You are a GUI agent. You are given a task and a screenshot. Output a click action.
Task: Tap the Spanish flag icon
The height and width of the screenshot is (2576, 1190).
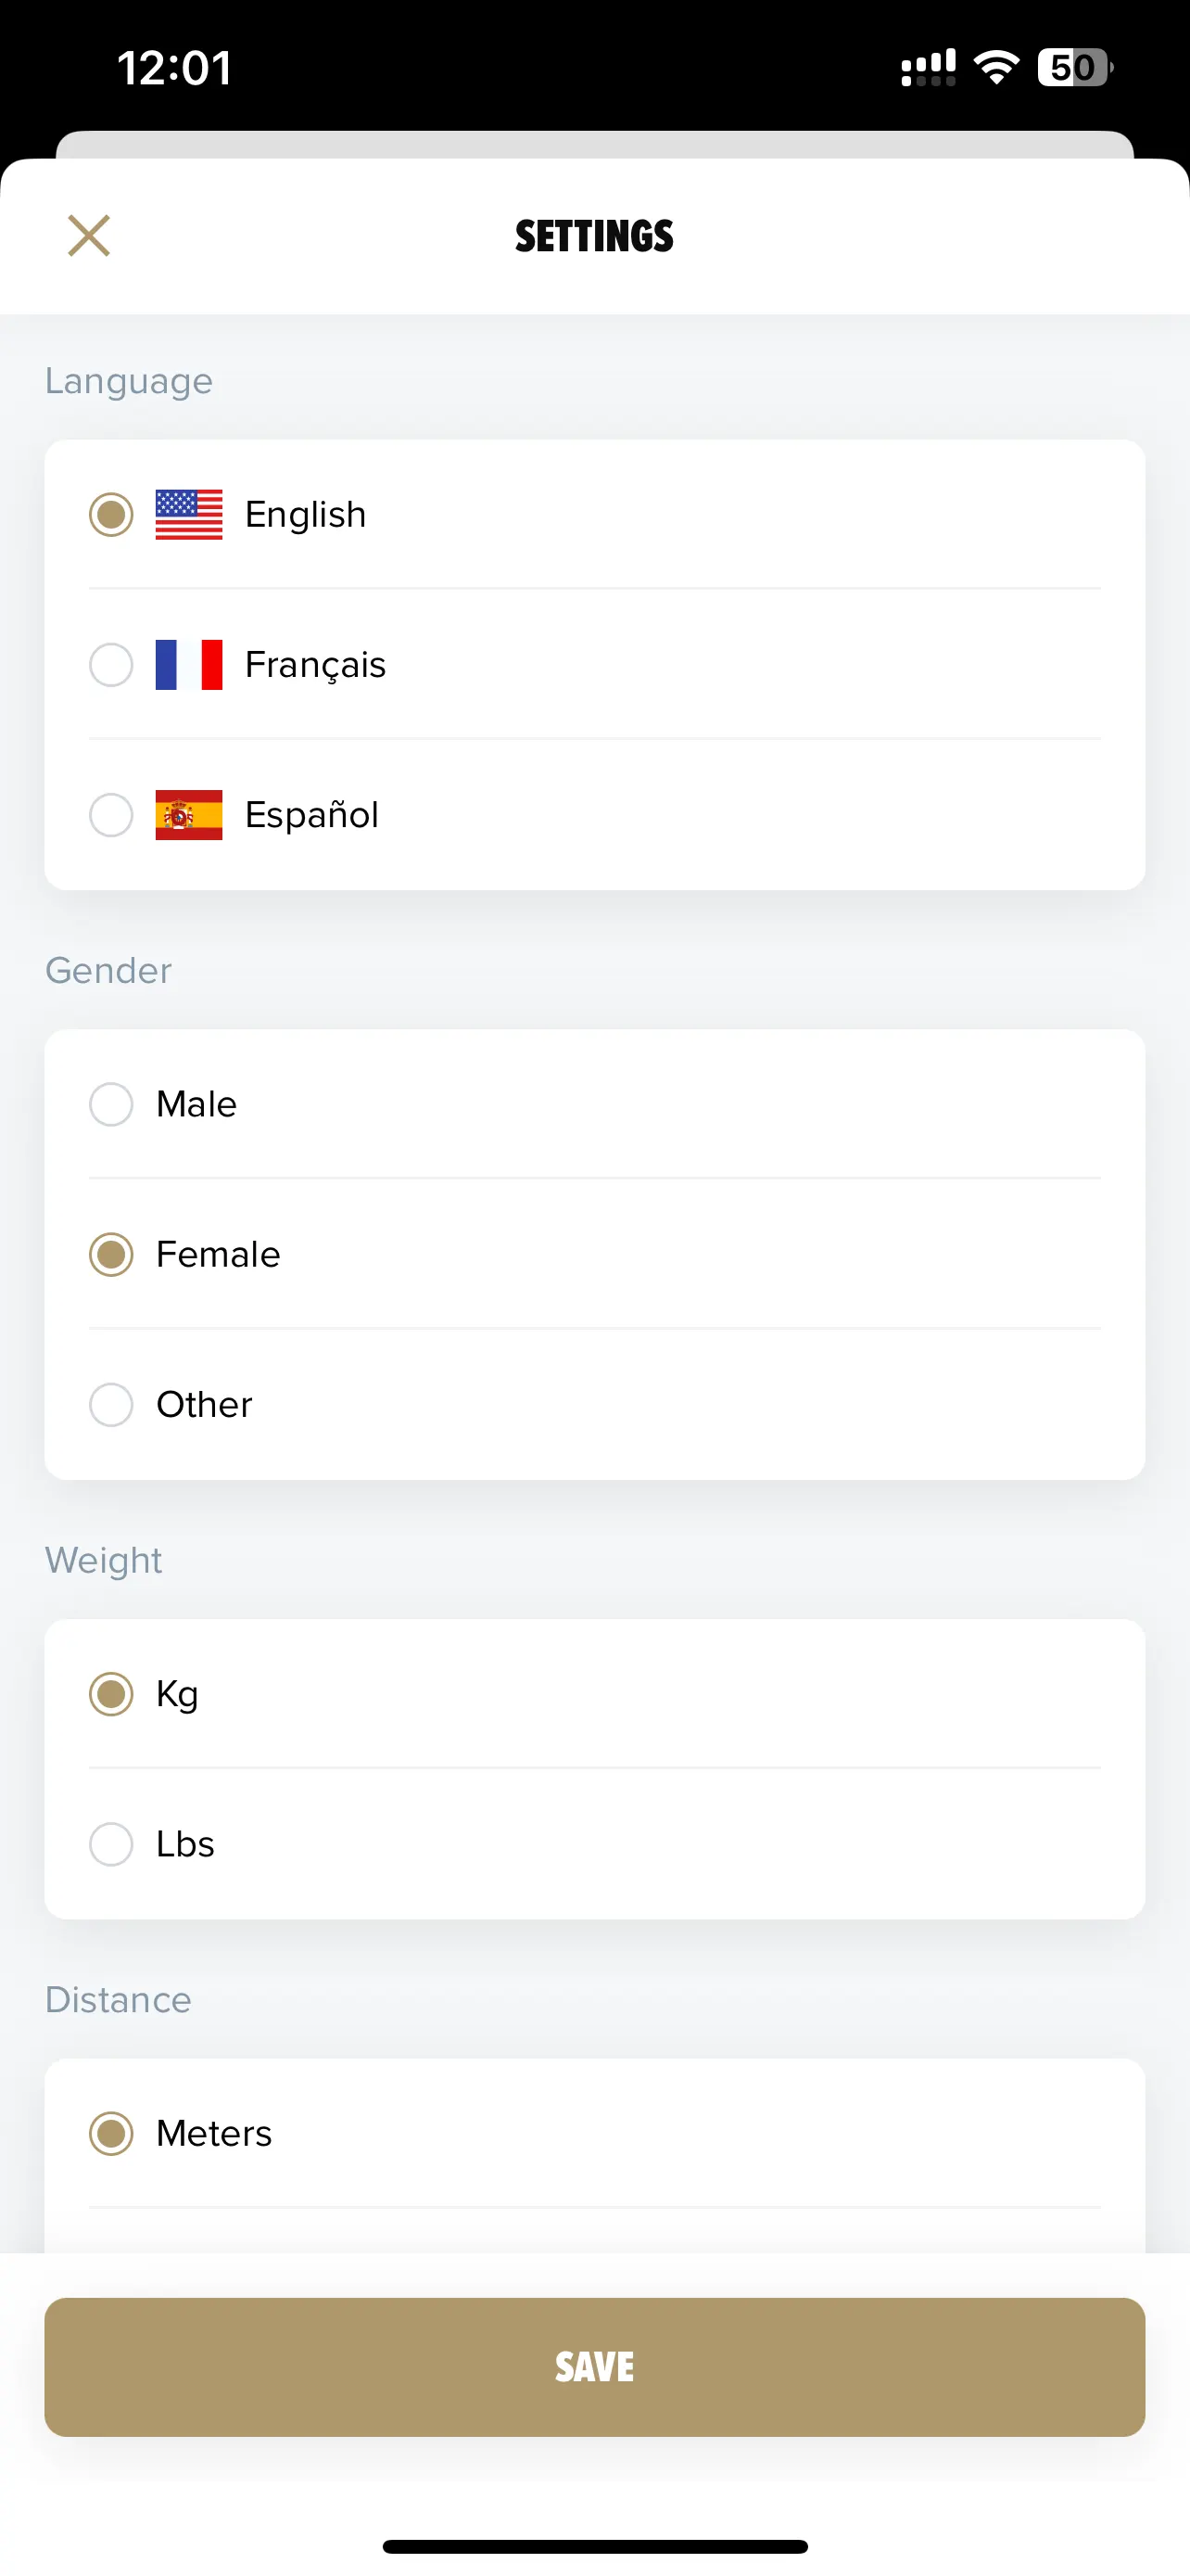pos(189,815)
